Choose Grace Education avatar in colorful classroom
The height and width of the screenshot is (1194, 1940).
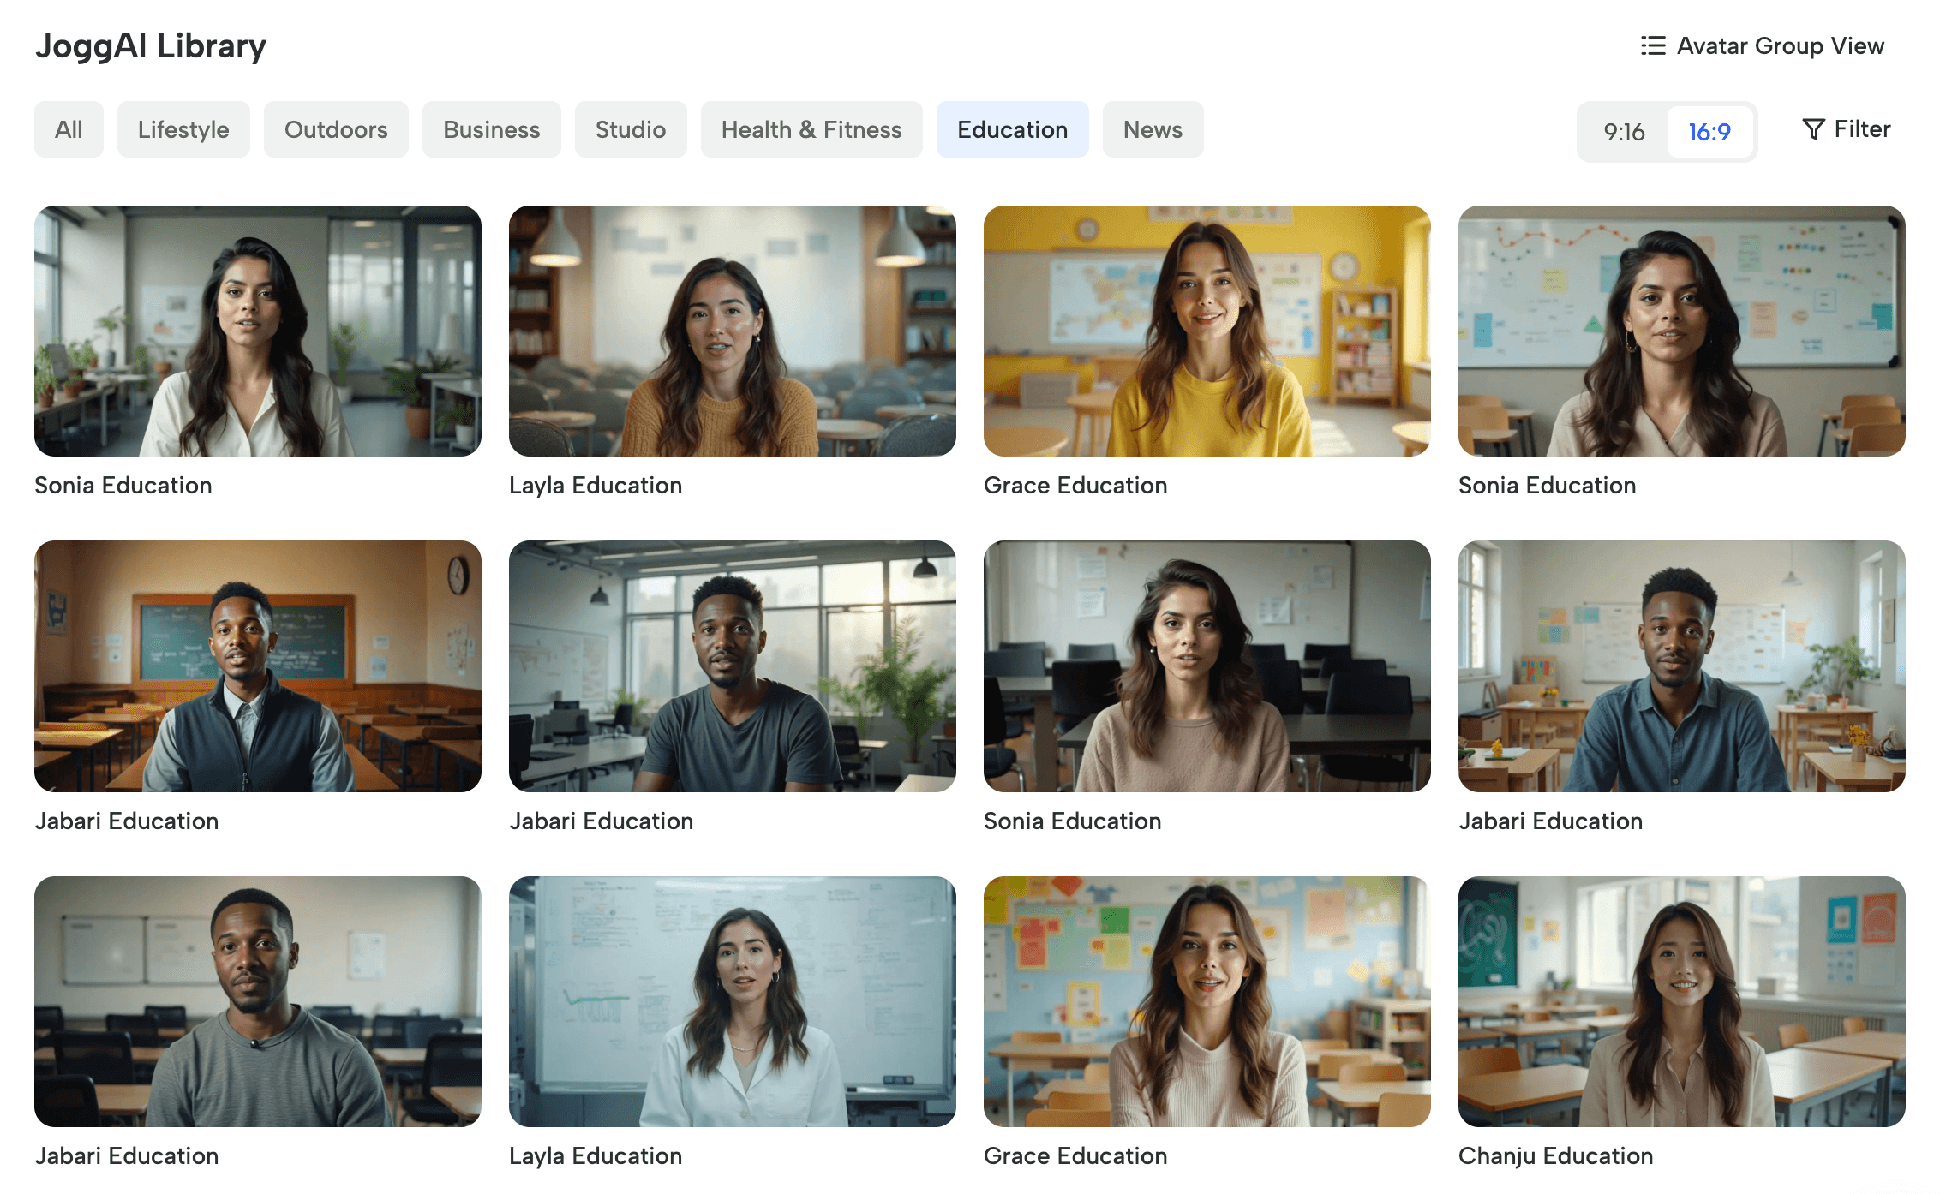pos(1207,1001)
